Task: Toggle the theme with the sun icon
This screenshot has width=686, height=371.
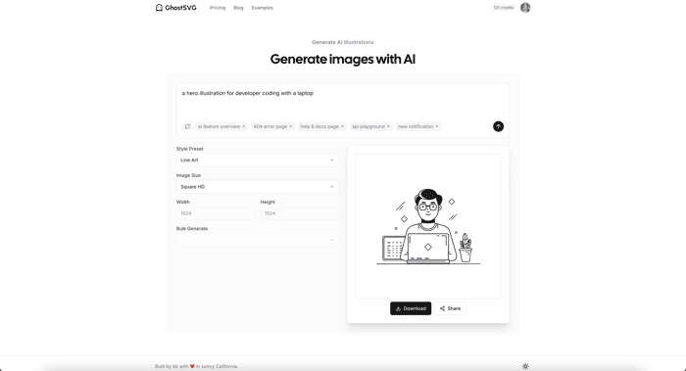Action: [525, 366]
